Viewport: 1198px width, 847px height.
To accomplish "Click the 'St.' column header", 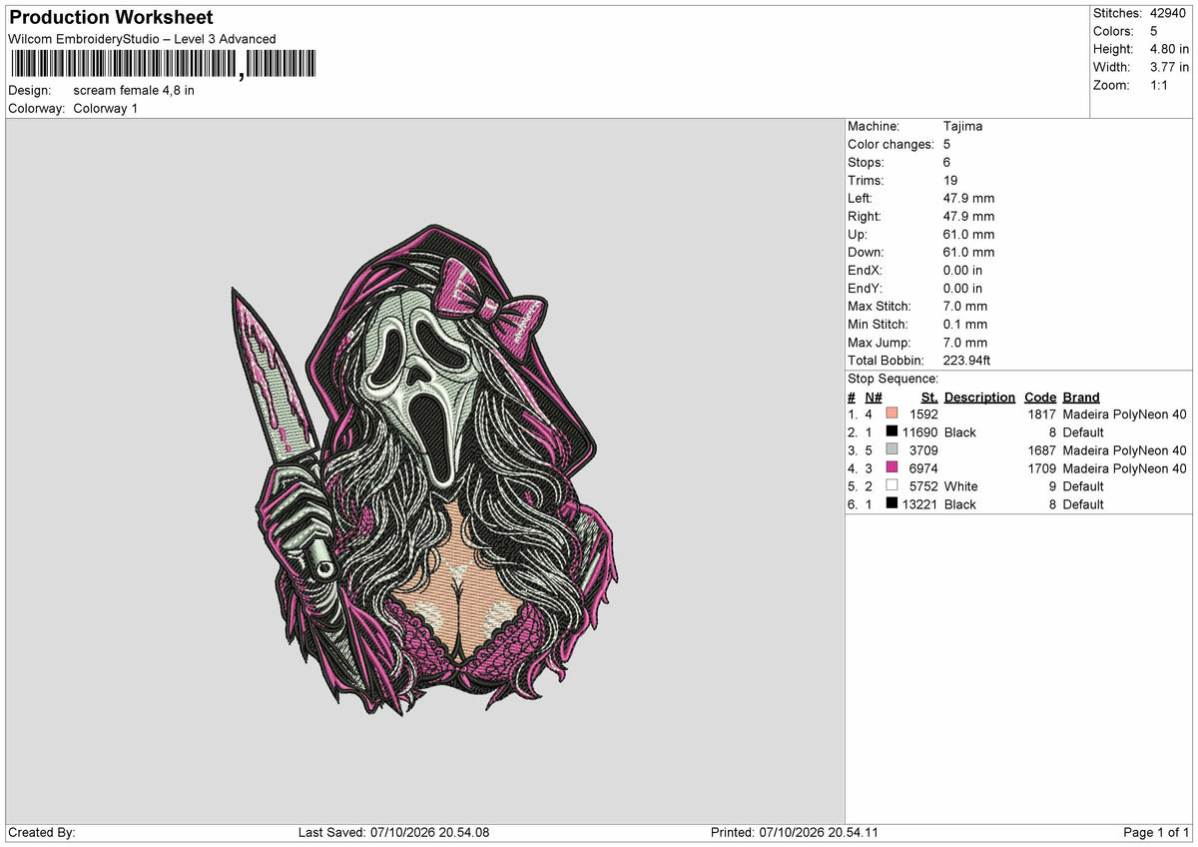I will pos(929,397).
